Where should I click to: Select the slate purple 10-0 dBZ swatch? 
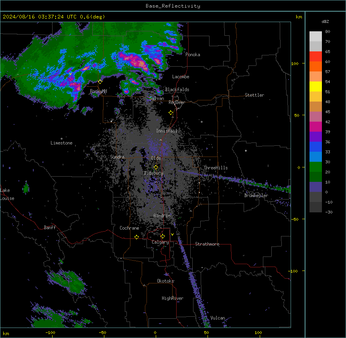pyautogui.click(x=315, y=187)
